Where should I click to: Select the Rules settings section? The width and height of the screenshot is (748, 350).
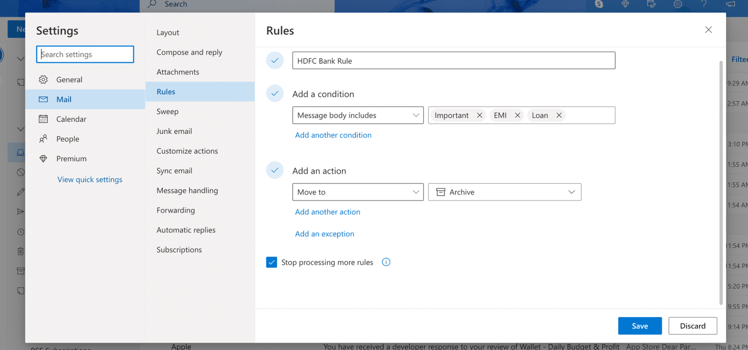click(200, 91)
